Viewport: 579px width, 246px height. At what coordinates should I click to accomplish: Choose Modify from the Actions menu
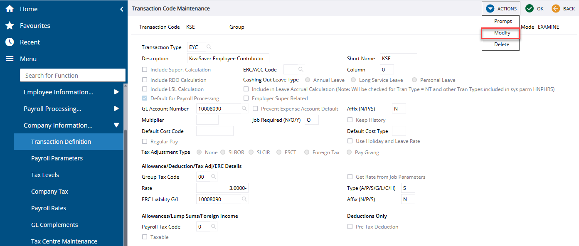pyautogui.click(x=502, y=33)
